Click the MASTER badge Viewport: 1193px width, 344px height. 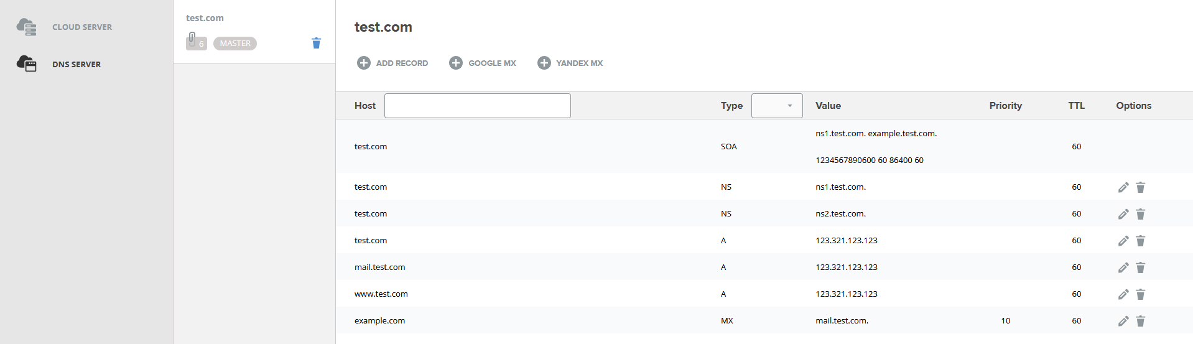(x=235, y=44)
